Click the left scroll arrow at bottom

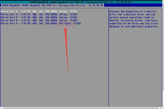click(x=1, y=108)
